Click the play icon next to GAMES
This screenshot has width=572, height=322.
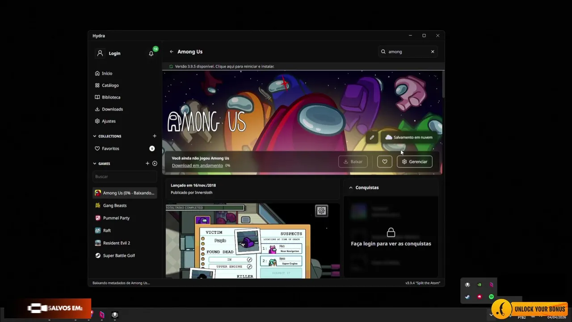[x=155, y=163]
